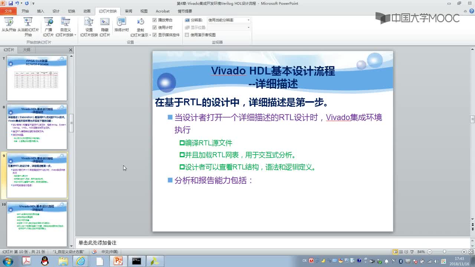Click the next slide arrow on editor scrollbar
This screenshot has width=475, height=267.
(472, 230)
